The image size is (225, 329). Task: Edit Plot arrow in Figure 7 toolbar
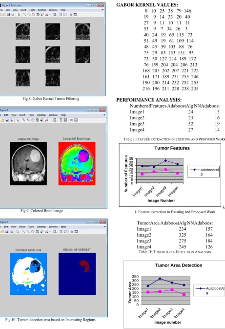coord(18,232)
